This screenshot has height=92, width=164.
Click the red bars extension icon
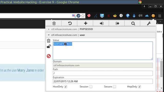[108, 16]
